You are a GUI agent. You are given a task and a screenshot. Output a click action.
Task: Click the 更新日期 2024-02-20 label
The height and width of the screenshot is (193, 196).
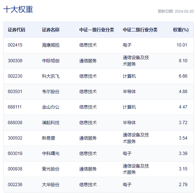point(176,11)
